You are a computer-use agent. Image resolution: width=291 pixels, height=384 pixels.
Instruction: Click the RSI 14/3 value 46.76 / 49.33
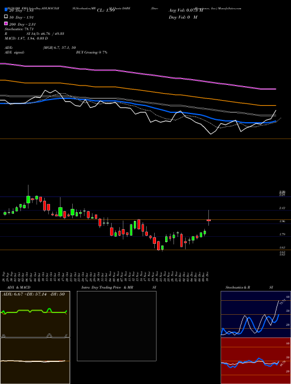(52, 34)
